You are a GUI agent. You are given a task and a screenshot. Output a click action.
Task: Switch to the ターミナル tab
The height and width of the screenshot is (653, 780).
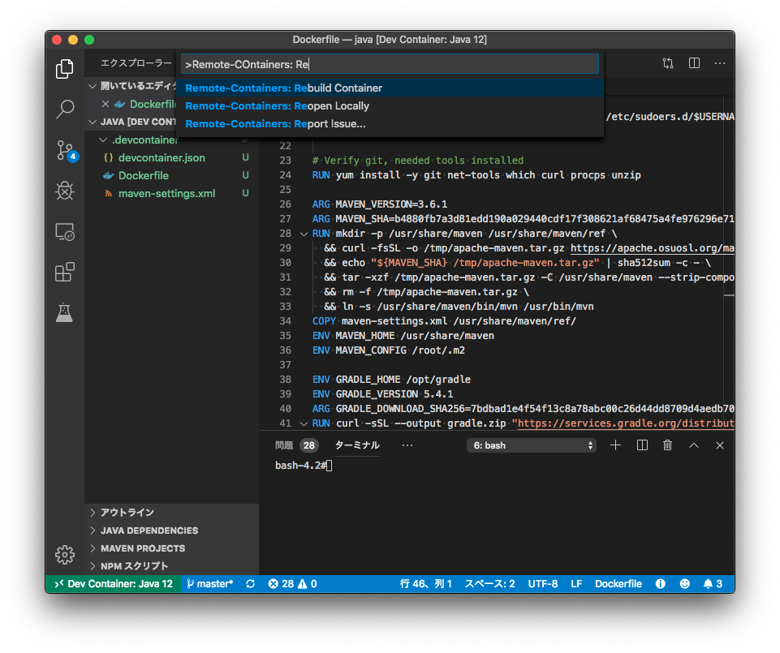pyautogui.click(x=357, y=445)
